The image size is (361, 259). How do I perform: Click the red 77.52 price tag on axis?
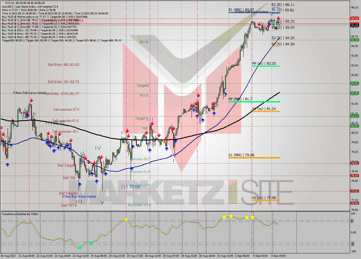pos(355,191)
